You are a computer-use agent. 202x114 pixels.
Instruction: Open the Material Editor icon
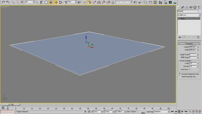click(x=160, y=2)
